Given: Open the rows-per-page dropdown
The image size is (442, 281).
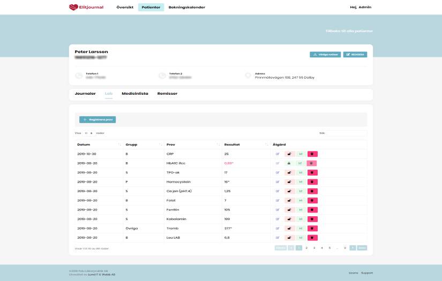Looking at the screenshot, I should click(88, 133).
